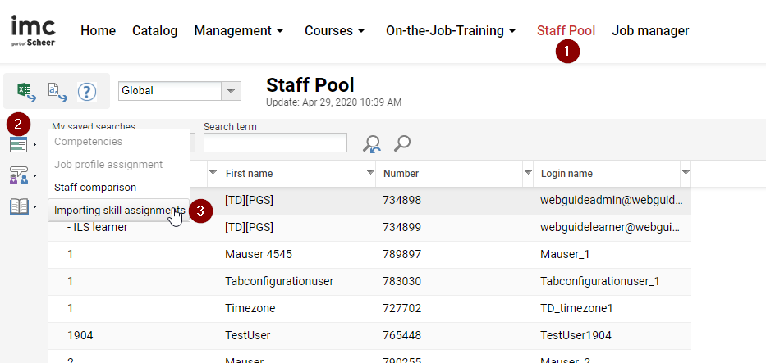
Task: Click the skill management sidebar icon
Action: (x=19, y=145)
